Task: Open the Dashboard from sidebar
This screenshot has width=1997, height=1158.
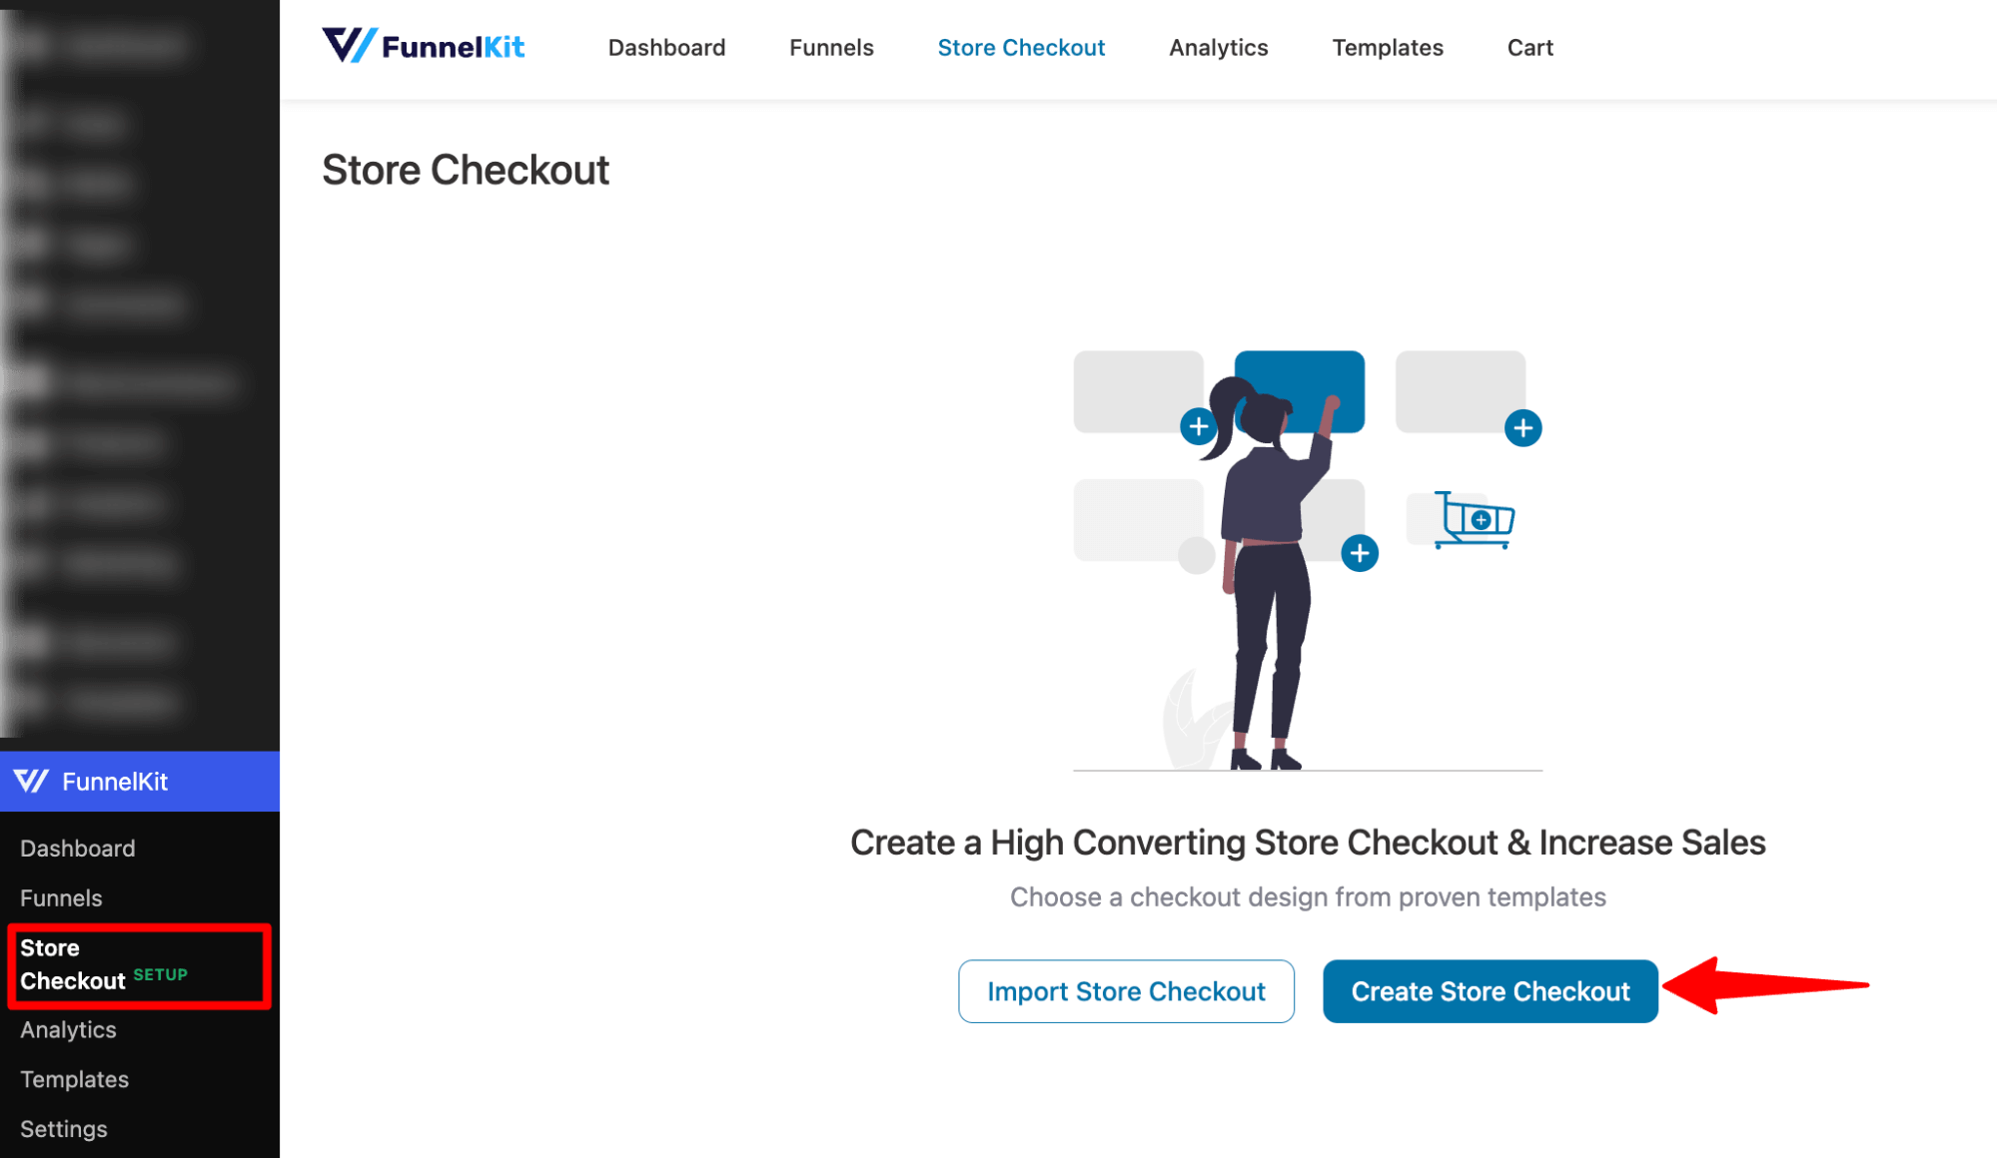Action: point(79,848)
